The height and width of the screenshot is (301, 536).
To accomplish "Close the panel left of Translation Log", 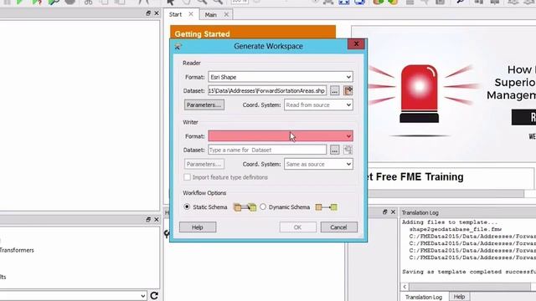I will click(x=393, y=212).
